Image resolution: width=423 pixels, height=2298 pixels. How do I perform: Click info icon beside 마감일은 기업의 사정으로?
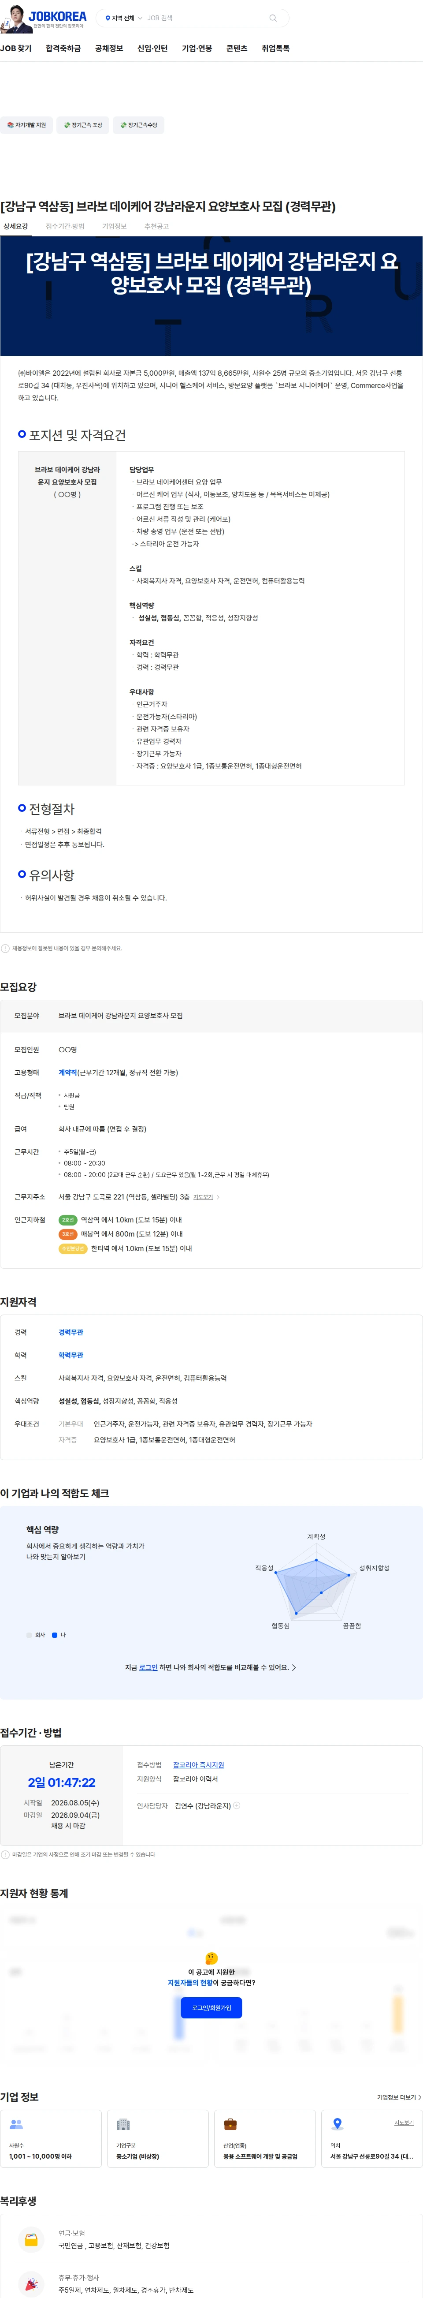5,1855
